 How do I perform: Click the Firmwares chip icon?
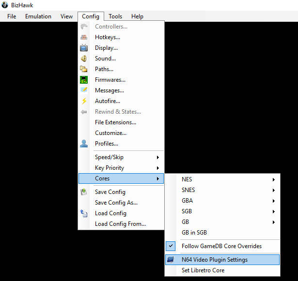84,80
